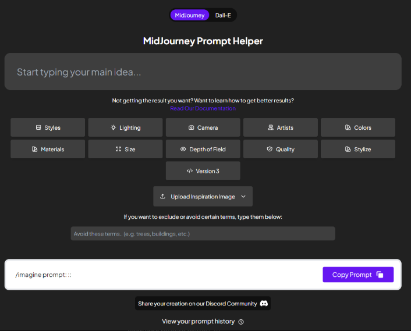The width and height of the screenshot is (411, 331).
Task: Click the palette icon on Colors button
Action: 348,127
